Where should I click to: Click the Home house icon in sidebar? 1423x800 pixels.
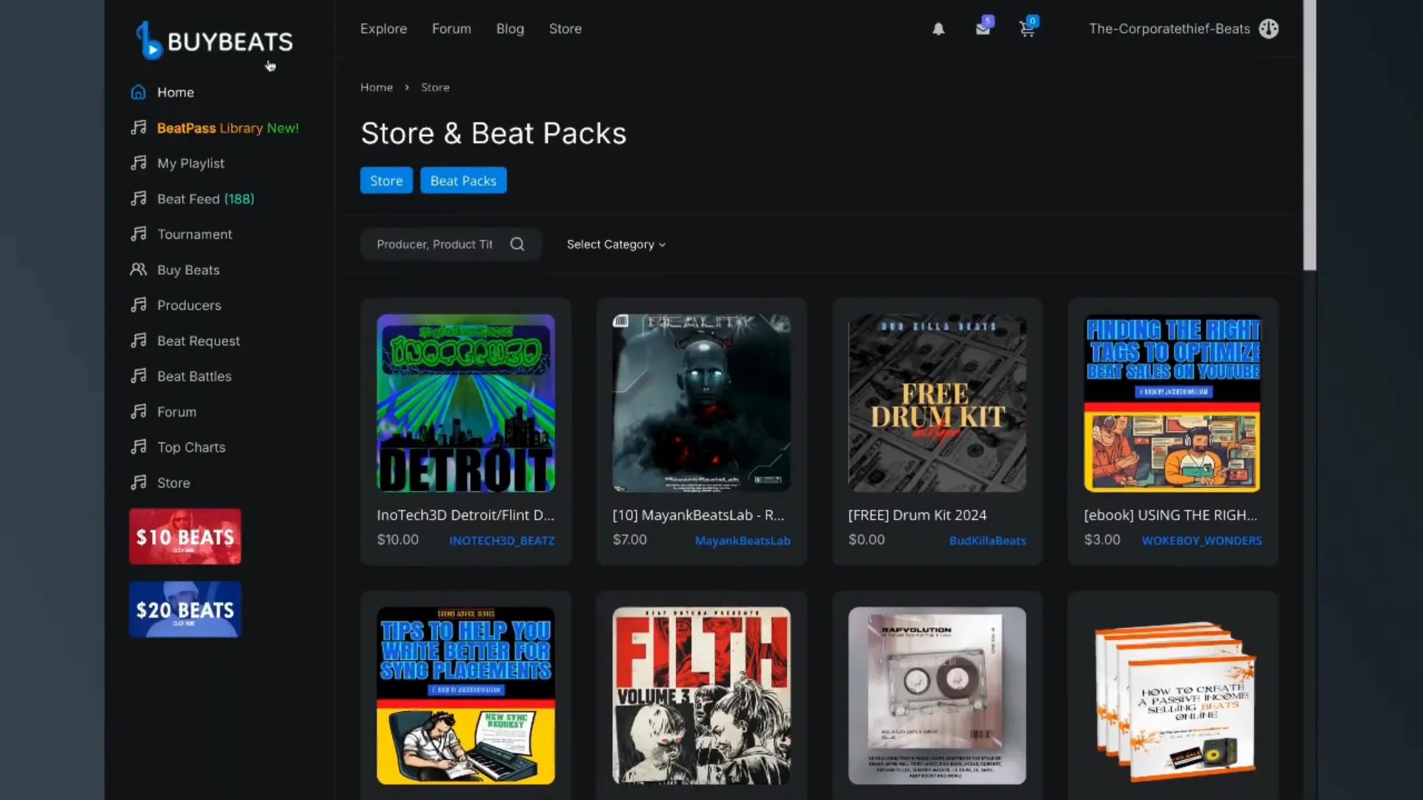pos(139,92)
